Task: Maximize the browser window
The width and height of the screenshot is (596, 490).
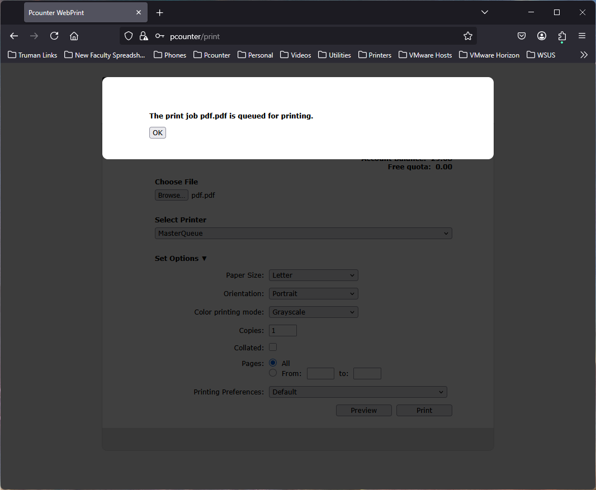Action: 557,12
